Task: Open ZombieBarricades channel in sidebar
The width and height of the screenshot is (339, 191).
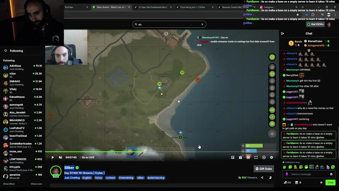Action: tap(23, 145)
